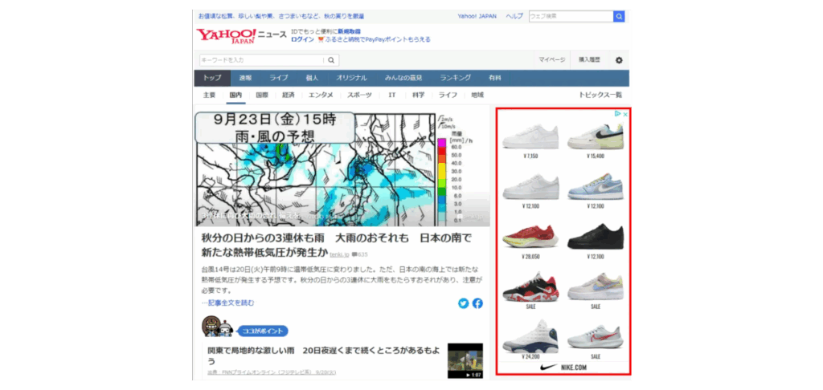Open the AdChoices info triangle icon
823x390 pixels.
pyautogui.click(x=617, y=114)
